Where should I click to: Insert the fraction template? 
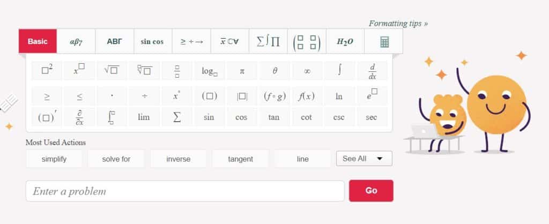click(177, 71)
